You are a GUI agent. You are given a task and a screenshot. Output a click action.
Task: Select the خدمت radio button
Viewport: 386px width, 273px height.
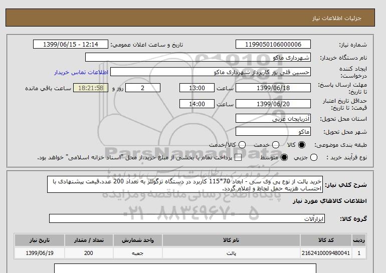point(276,145)
